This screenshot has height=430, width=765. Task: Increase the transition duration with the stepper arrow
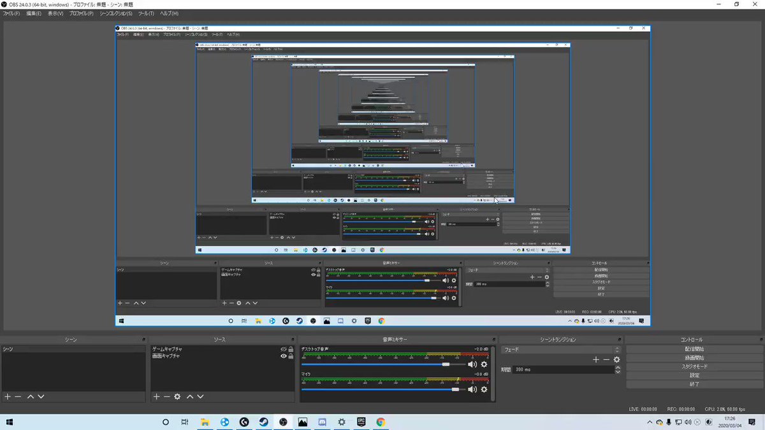click(x=617, y=368)
